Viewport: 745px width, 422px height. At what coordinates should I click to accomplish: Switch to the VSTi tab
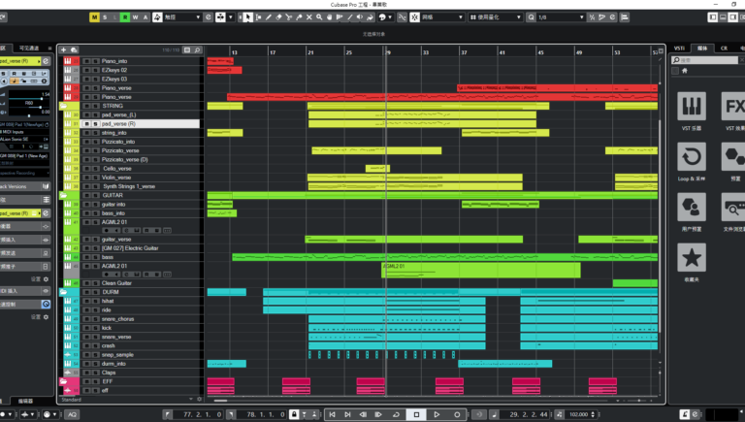[x=678, y=47]
